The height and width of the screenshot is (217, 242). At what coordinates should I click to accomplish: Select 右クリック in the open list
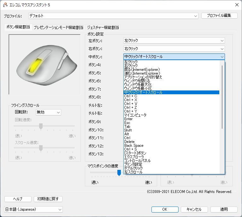[171, 65]
